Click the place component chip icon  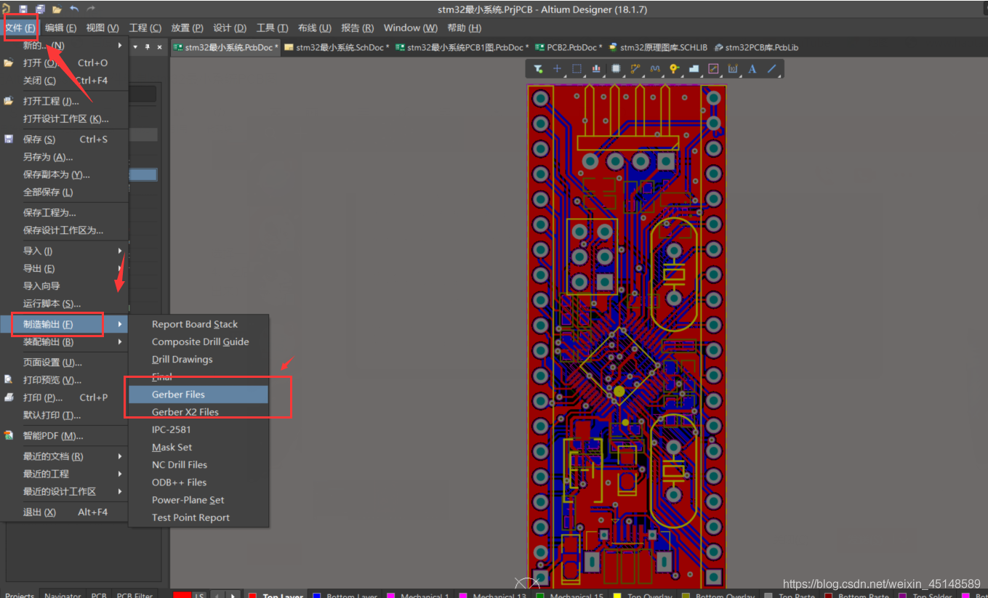coord(616,69)
